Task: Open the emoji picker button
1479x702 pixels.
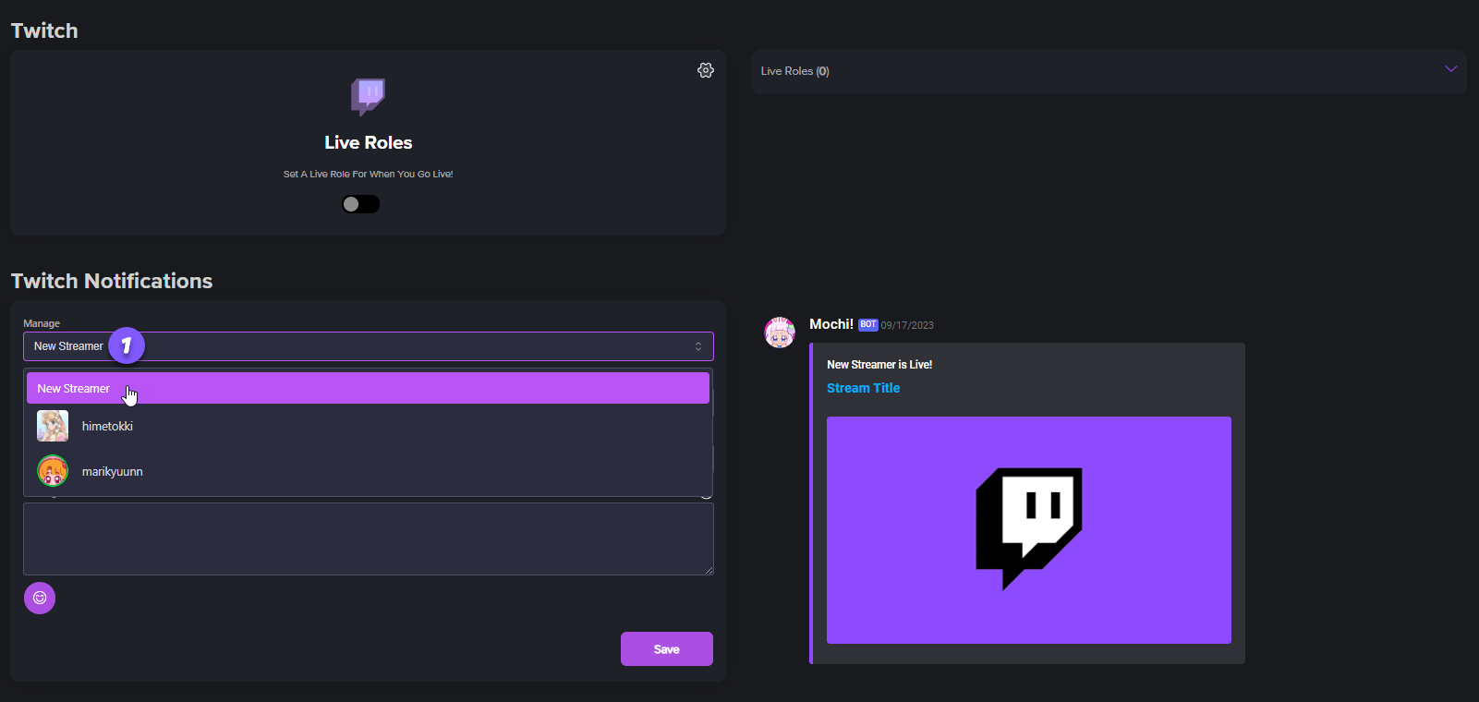Action: [40, 598]
